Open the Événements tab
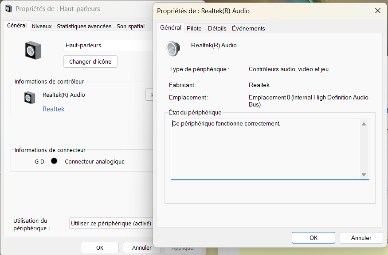This screenshot has height=255, width=388. pyautogui.click(x=248, y=28)
